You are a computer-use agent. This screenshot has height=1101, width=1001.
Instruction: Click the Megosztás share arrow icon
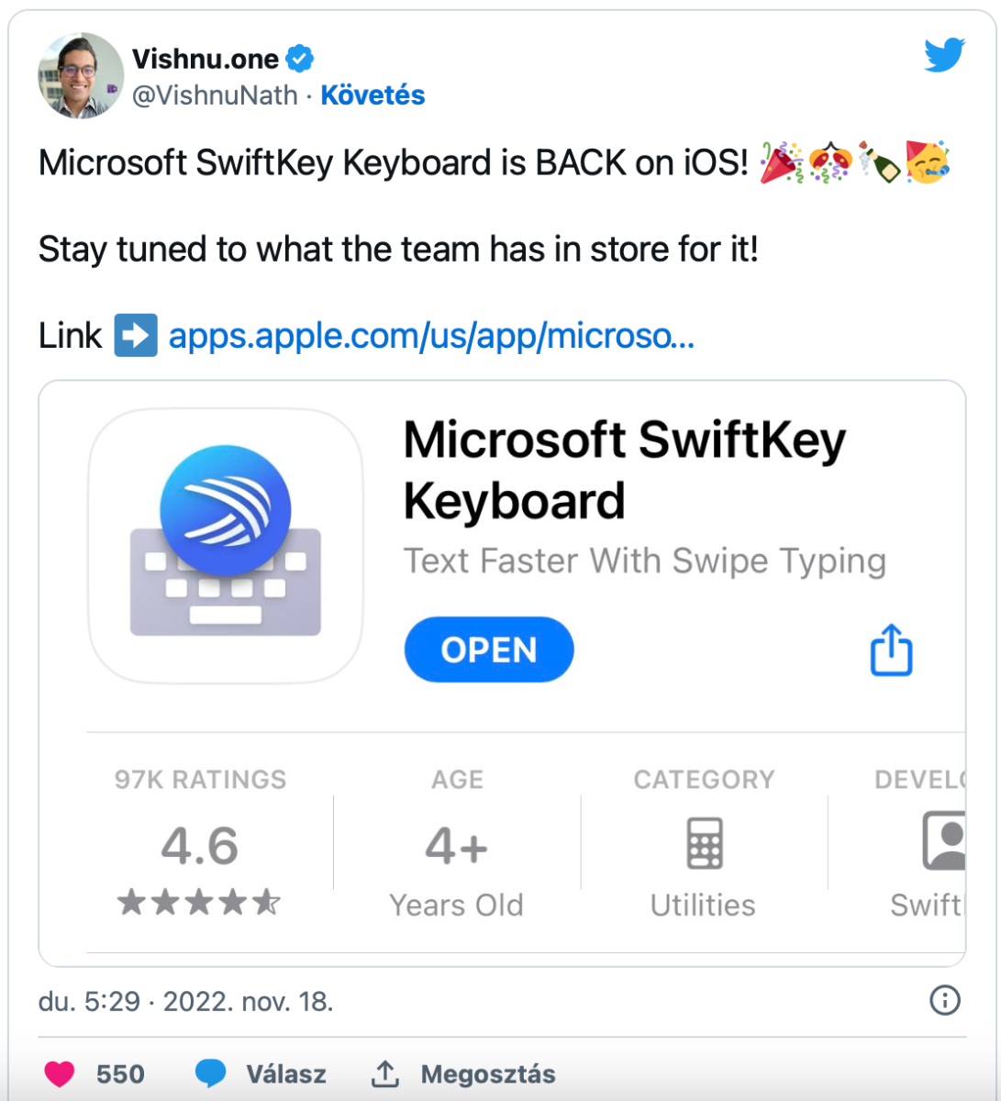point(387,1073)
